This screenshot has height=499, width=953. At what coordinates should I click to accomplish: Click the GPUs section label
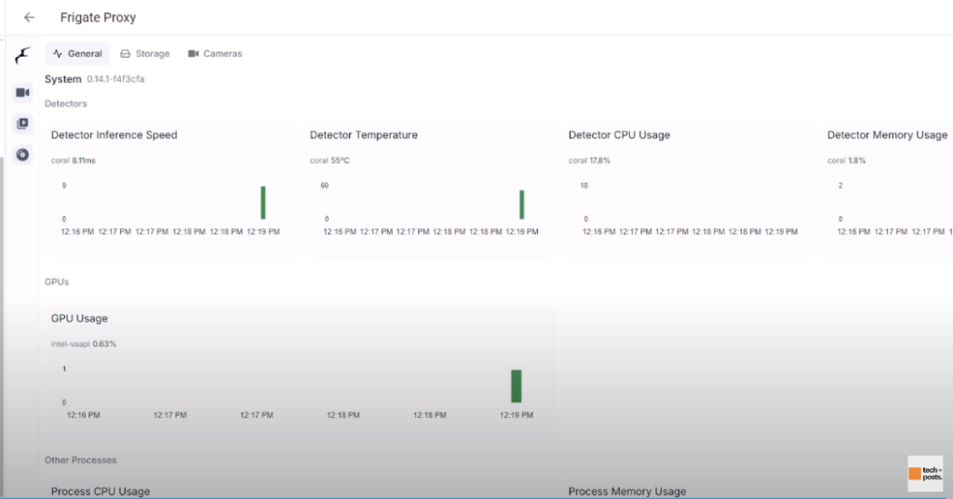[57, 282]
